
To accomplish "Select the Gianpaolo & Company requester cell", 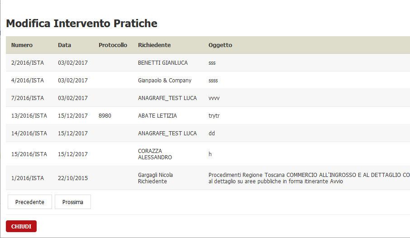I will (x=165, y=81).
